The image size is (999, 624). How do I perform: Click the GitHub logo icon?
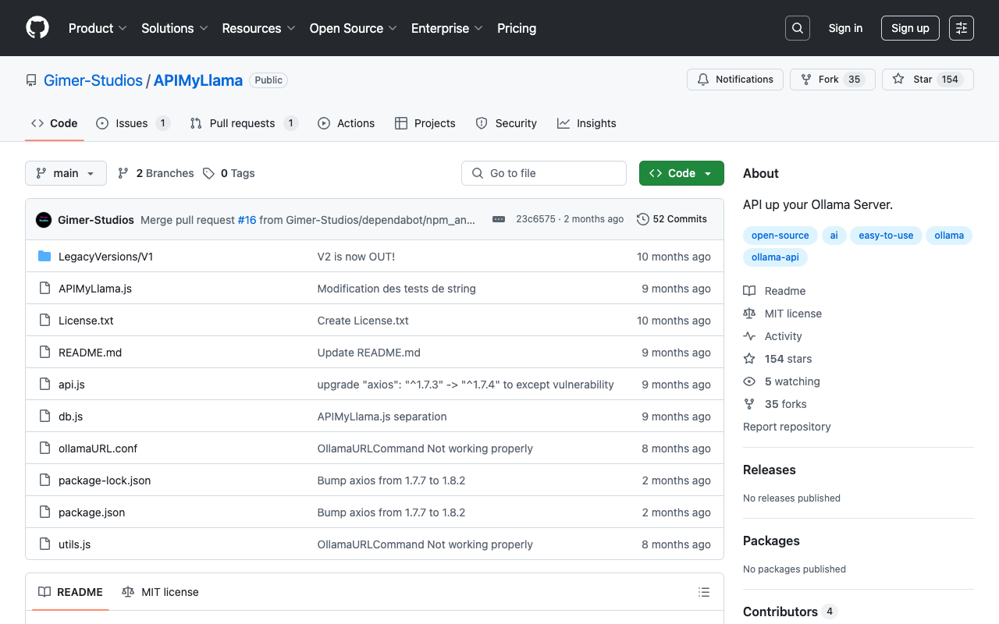pyautogui.click(x=37, y=28)
